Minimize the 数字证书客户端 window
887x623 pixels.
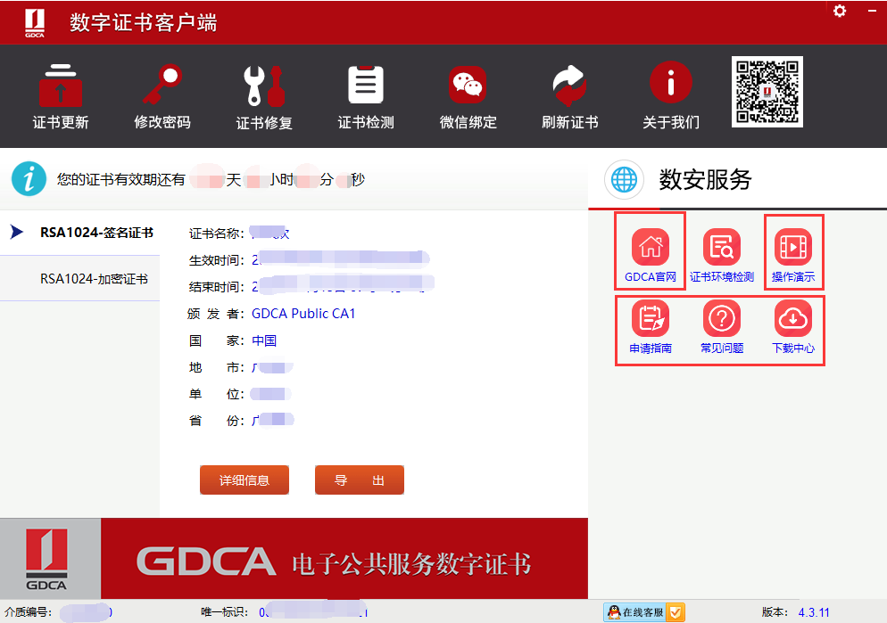[x=873, y=11]
